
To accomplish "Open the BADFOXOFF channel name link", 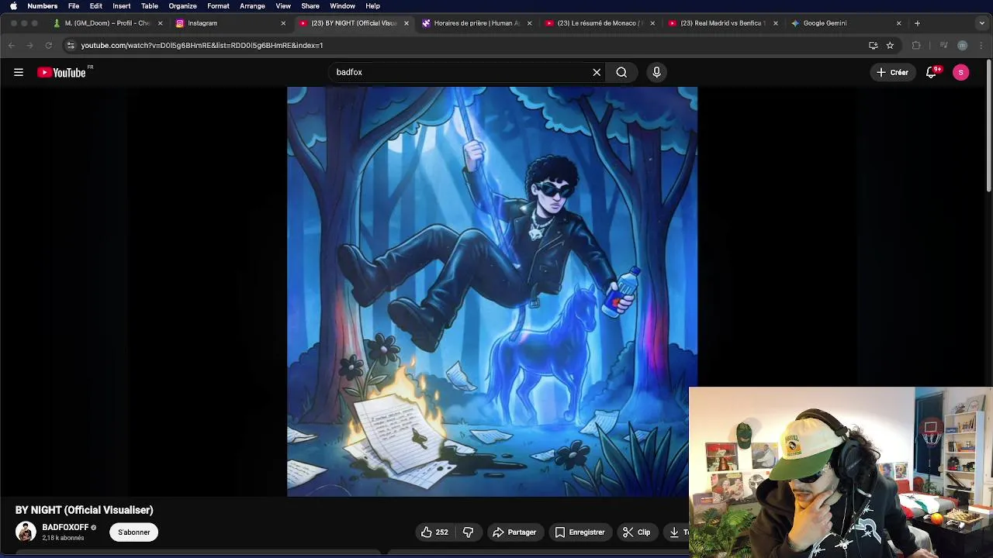I will click(65, 527).
